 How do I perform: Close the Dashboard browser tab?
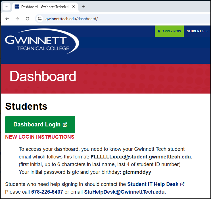point(74,7)
